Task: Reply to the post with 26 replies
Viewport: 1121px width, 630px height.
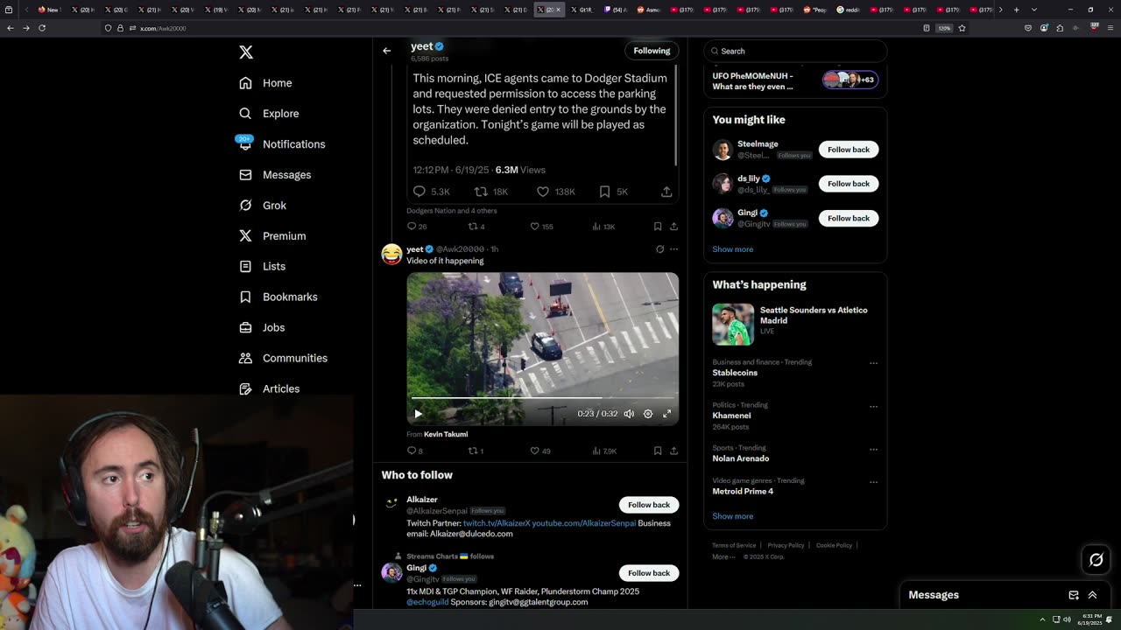Action: [x=412, y=227]
